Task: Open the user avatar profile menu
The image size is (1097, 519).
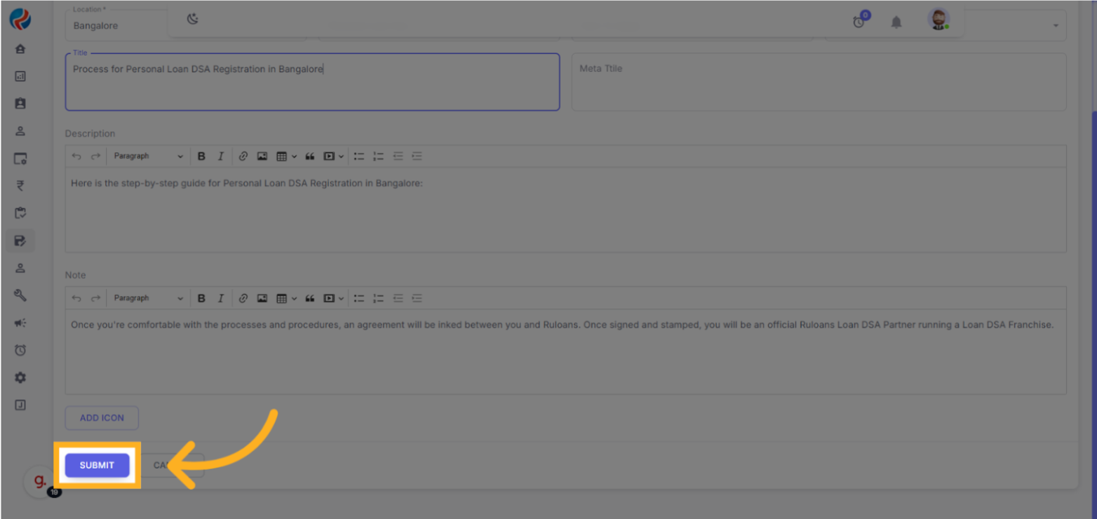Action: [938, 20]
